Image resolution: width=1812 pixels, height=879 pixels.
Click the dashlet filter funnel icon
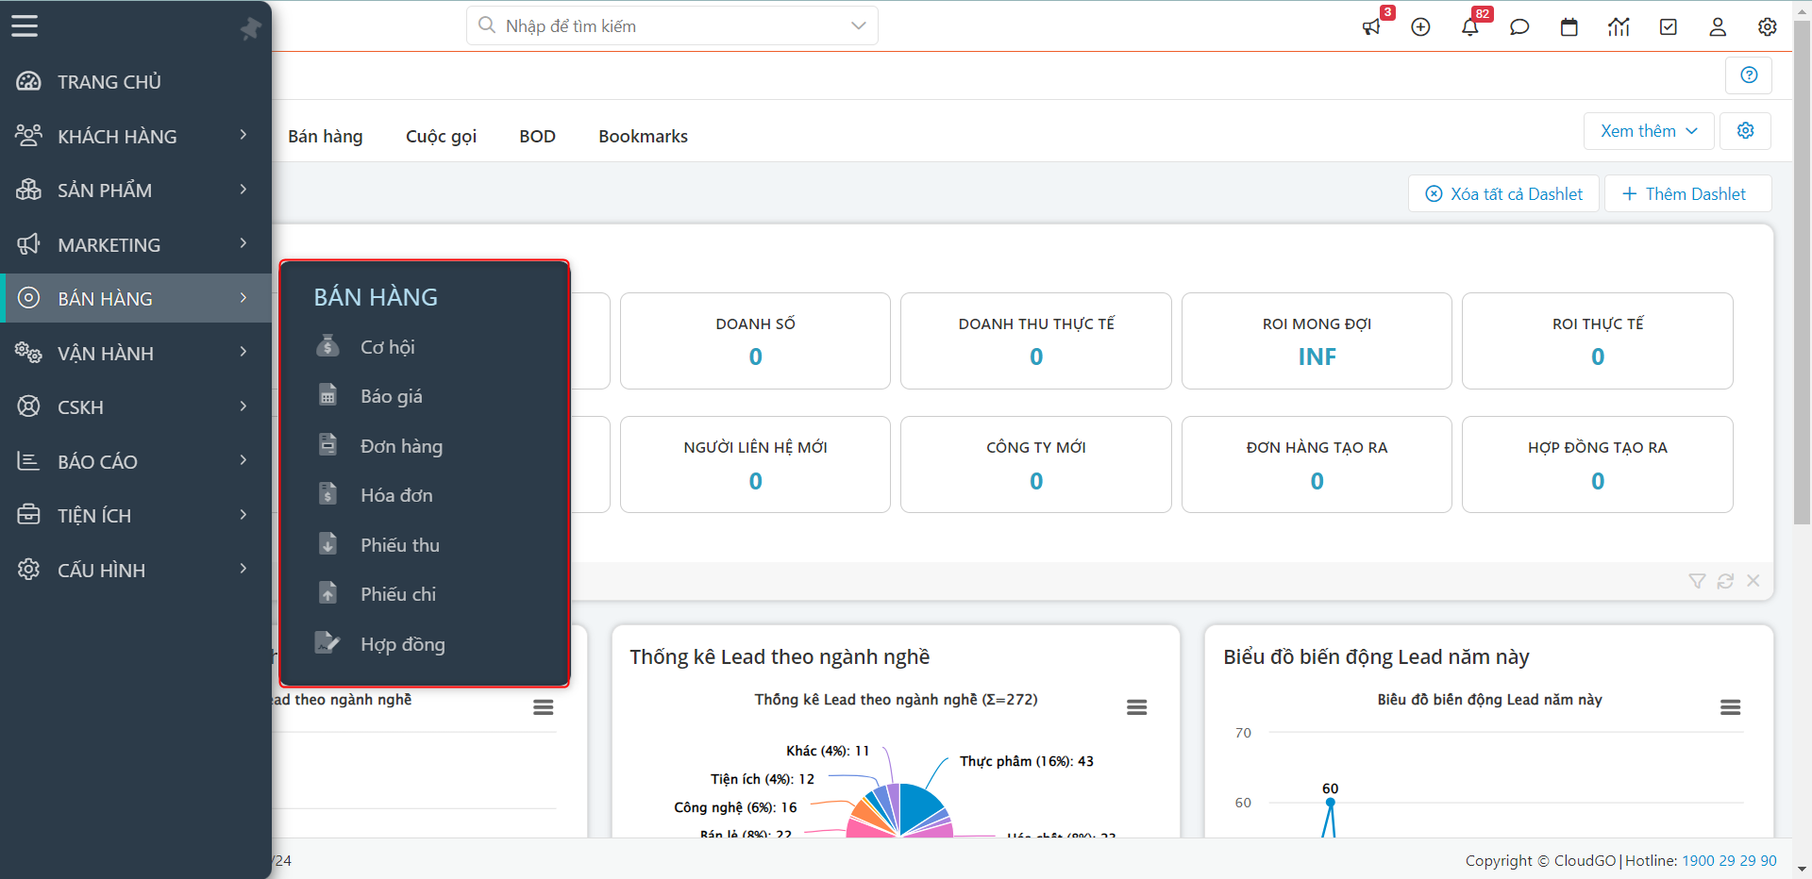point(1697,581)
